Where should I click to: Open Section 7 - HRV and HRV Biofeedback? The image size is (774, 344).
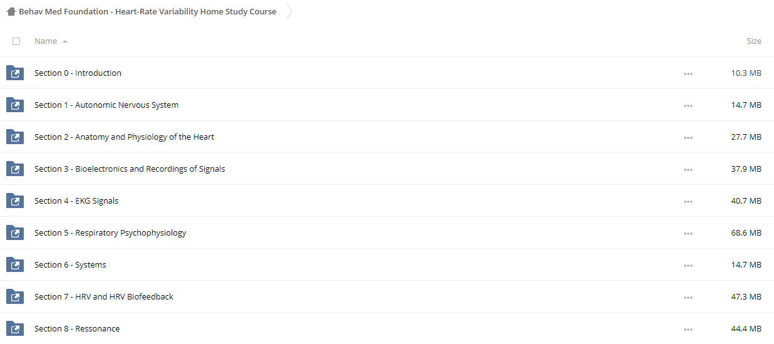[104, 297]
